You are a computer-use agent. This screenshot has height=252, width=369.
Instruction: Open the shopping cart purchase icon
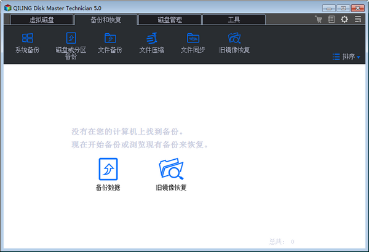319,20
